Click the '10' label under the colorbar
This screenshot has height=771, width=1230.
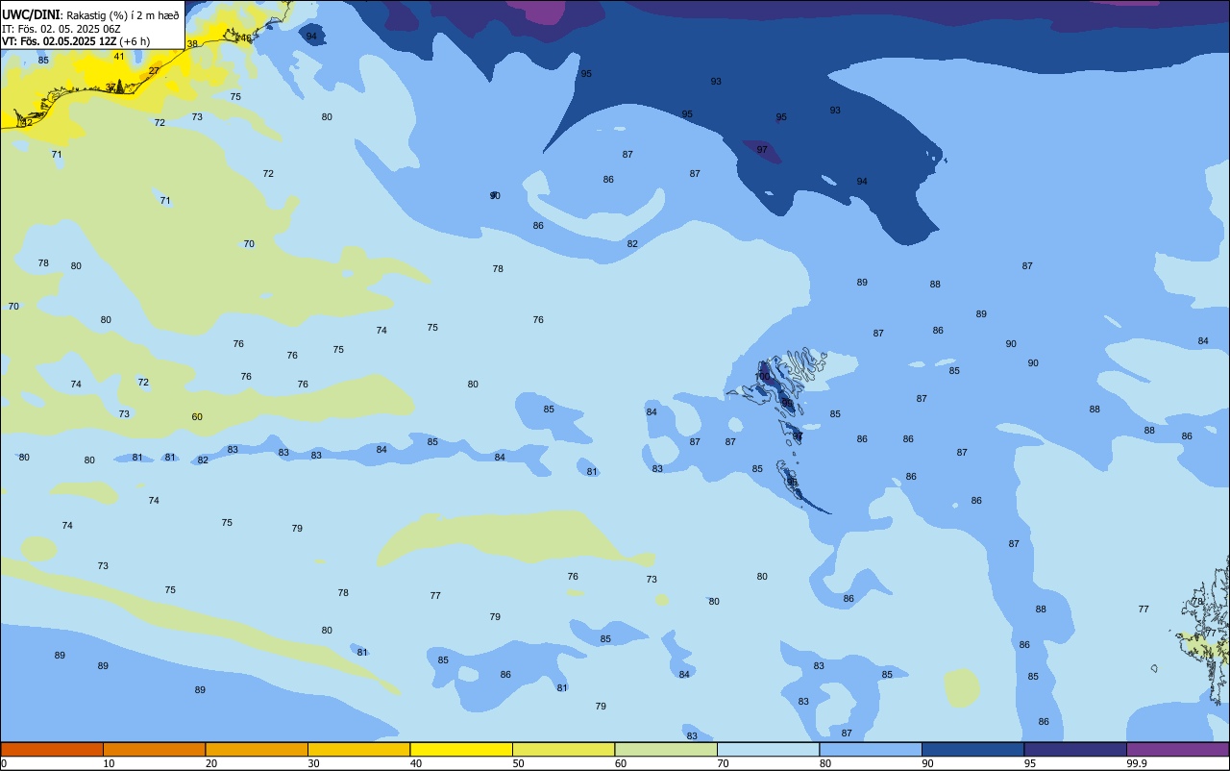pyautogui.click(x=109, y=763)
